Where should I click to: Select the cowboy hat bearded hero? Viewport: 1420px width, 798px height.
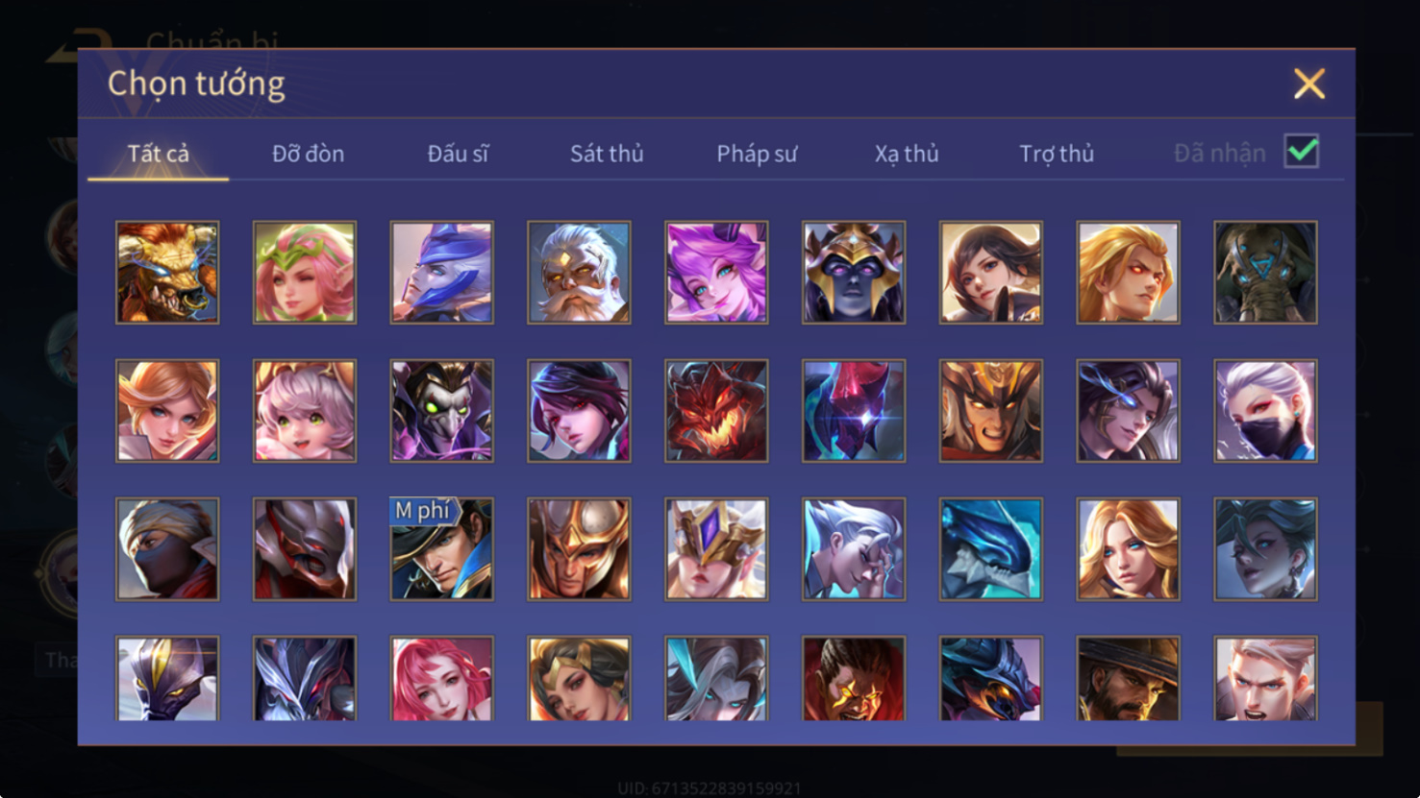(1128, 678)
